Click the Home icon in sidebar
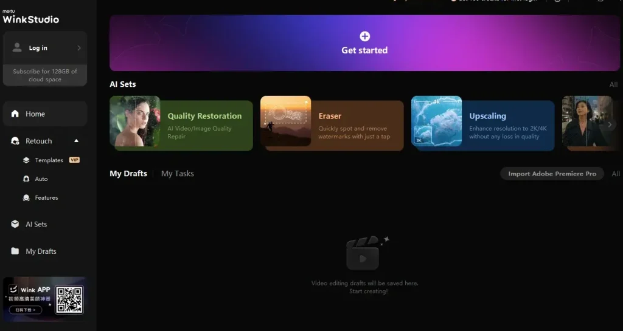This screenshot has width=623, height=331. [x=15, y=114]
